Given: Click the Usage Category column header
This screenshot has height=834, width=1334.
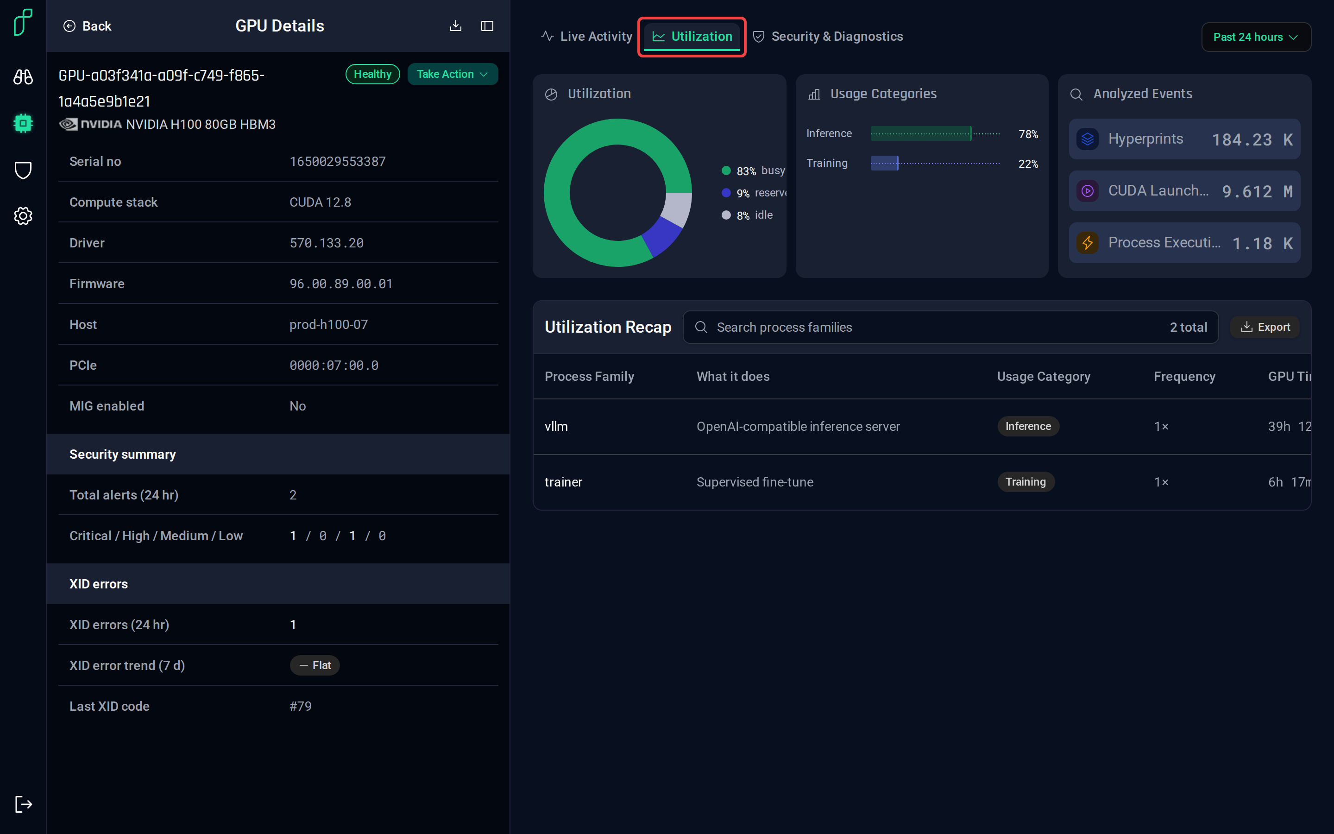Looking at the screenshot, I should click(1044, 376).
